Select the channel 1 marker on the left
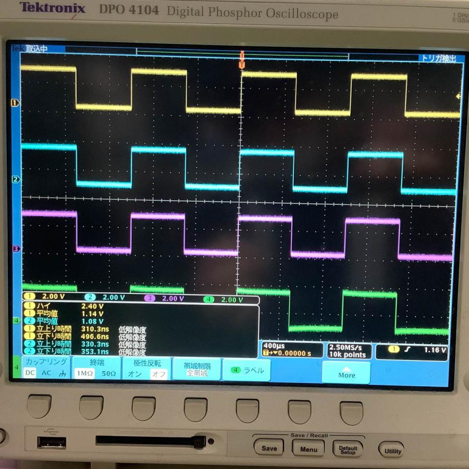Viewport: 469px width, 469px height. (15, 102)
